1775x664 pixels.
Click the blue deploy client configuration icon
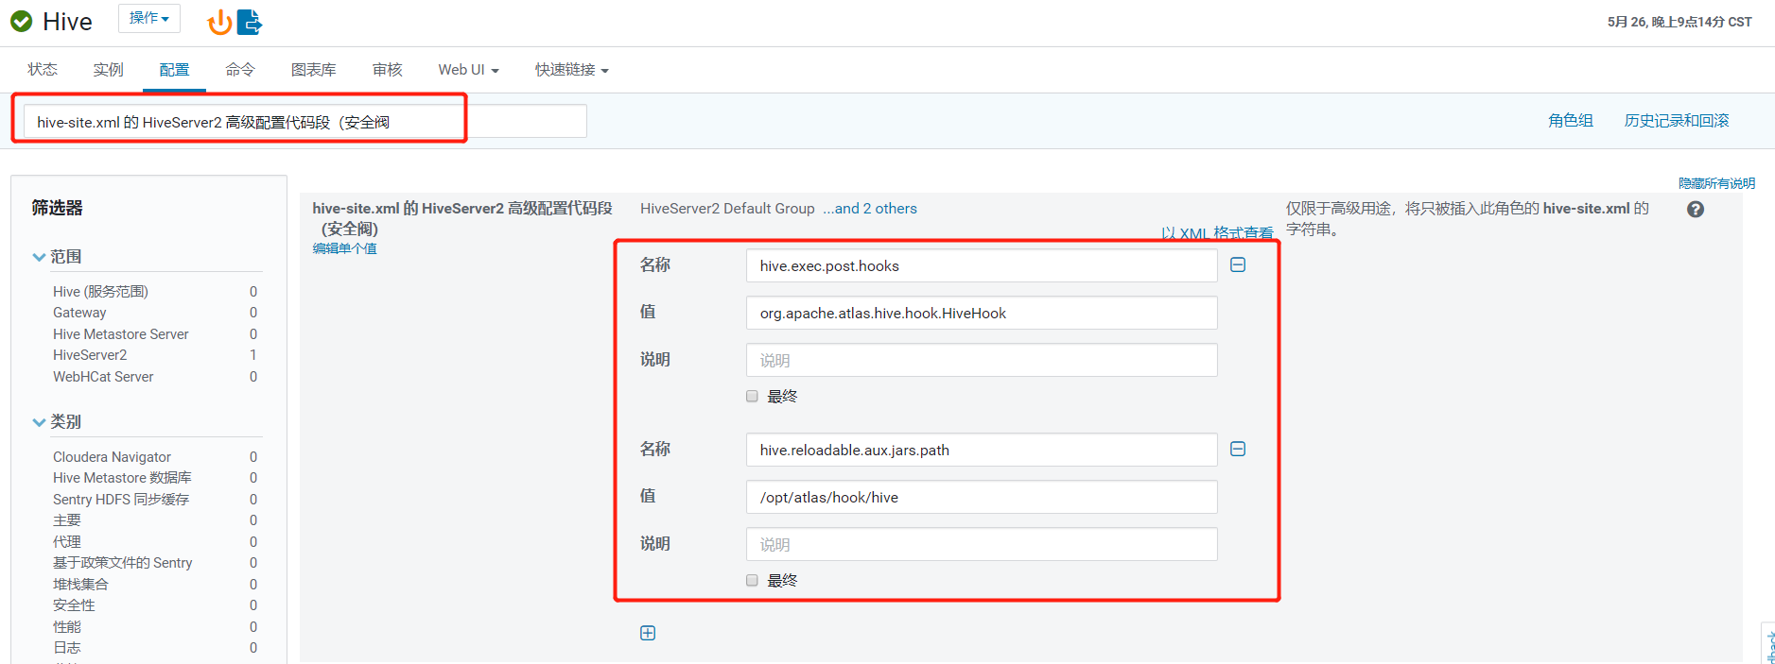click(x=250, y=22)
